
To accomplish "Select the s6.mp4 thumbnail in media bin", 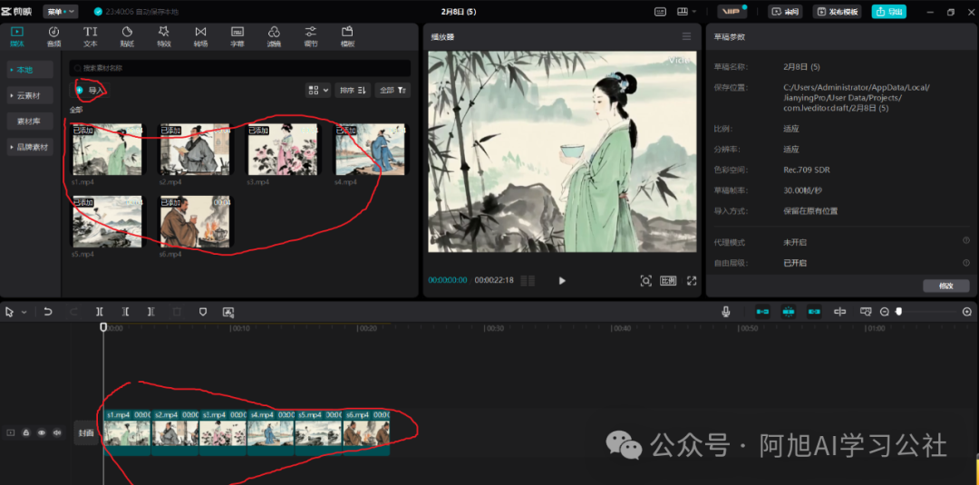I will point(195,222).
